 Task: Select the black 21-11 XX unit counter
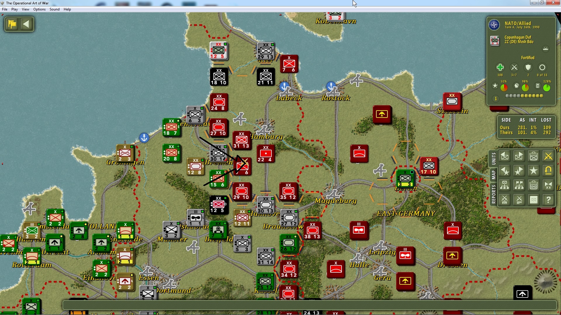pos(266,77)
